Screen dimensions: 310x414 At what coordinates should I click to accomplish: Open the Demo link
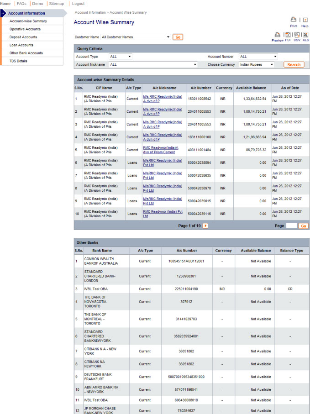click(37, 4)
